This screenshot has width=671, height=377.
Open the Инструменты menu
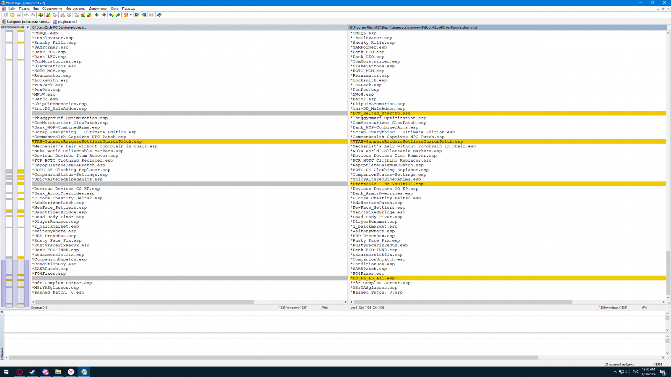point(75,9)
